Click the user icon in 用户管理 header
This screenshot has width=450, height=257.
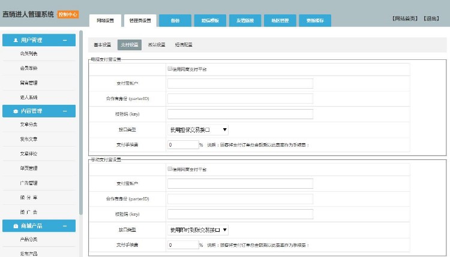(16, 40)
